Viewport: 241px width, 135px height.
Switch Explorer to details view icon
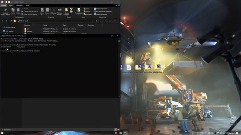116,130
